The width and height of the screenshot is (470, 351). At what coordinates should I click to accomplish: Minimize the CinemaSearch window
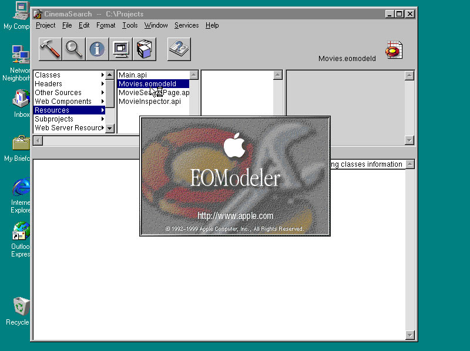[x=390, y=14]
